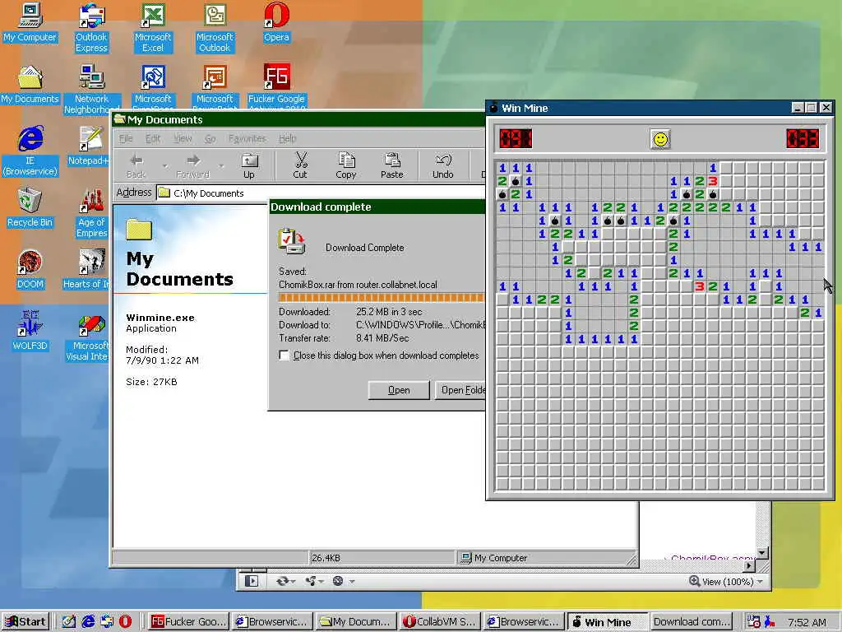Open Edit menu in My Documents window
Image resolution: width=842 pixels, height=632 pixels.
[x=153, y=138]
